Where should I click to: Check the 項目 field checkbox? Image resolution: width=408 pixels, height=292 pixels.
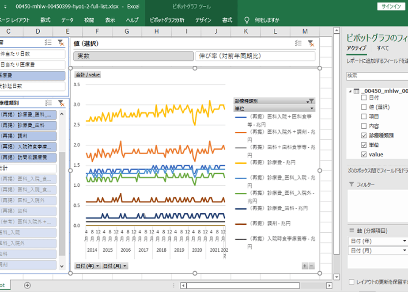pyautogui.click(x=364, y=116)
